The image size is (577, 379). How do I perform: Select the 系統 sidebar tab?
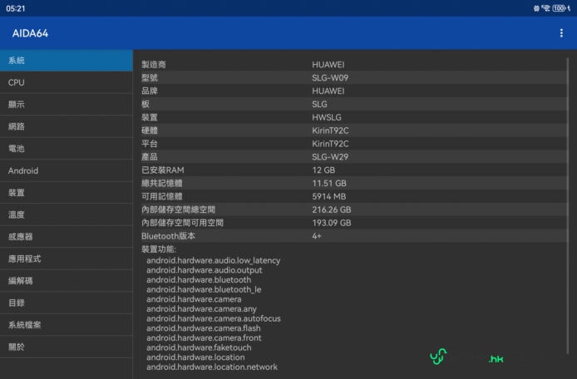tap(67, 61)
